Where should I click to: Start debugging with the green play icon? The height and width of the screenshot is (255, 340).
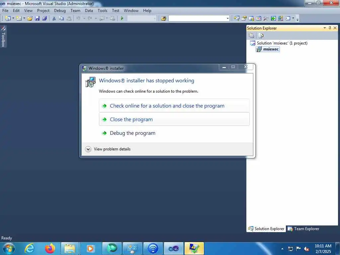point(122,19)
